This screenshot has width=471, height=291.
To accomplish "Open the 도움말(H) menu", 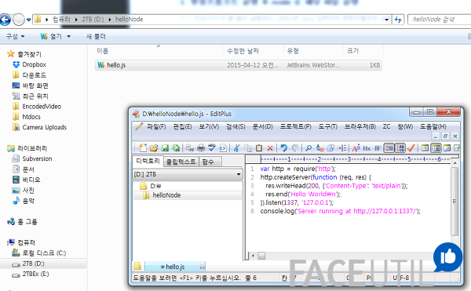I will [433, 126].
